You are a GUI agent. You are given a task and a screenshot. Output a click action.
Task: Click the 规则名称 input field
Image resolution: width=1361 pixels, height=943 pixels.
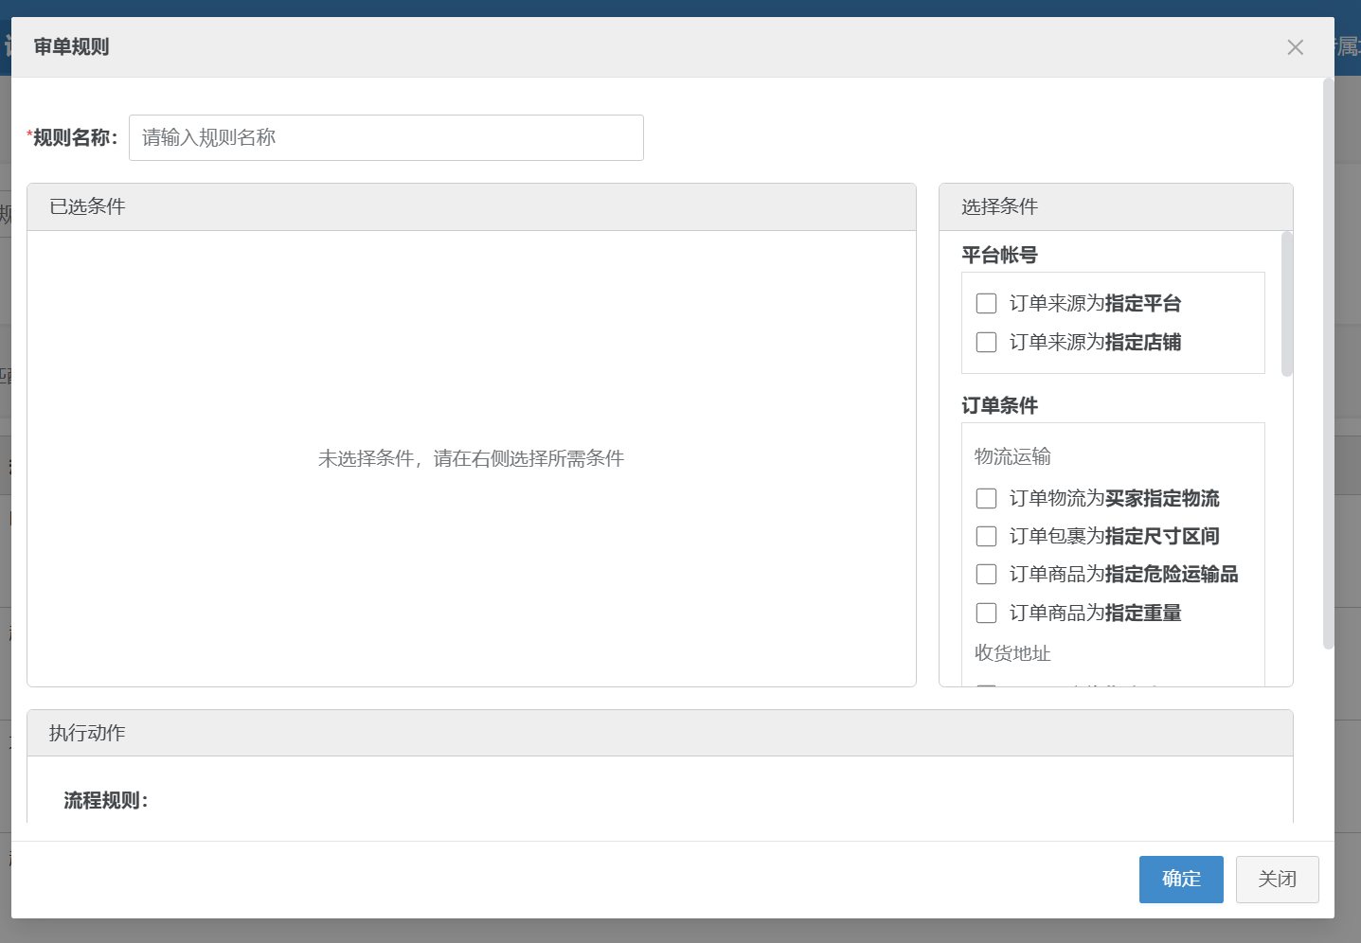click(385, 137)
